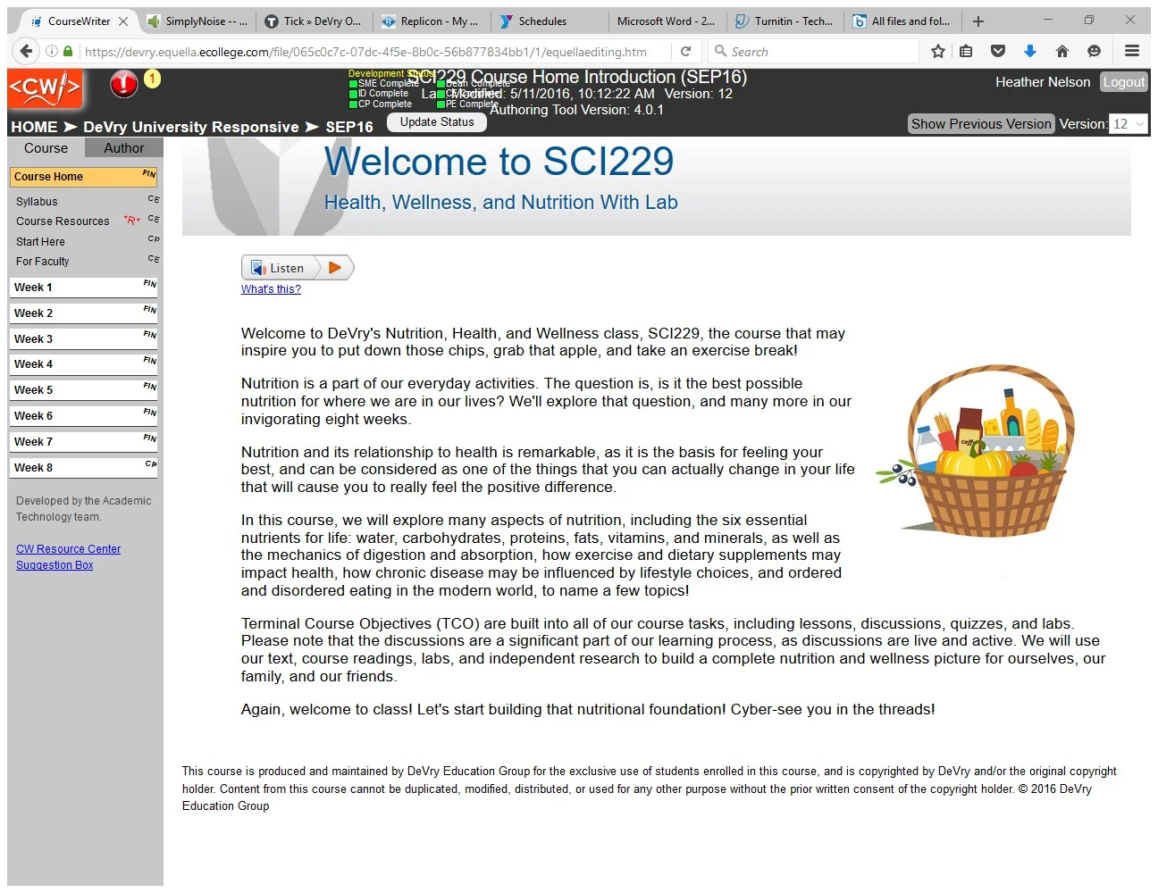The image size is (1158, 893).
Task: Select the Author sidebar tab
Action: (x=123, y=148)
